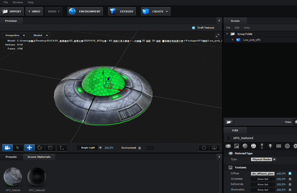
Task: Disable the Diffuse texture checkbox
Action: [290, 173]
